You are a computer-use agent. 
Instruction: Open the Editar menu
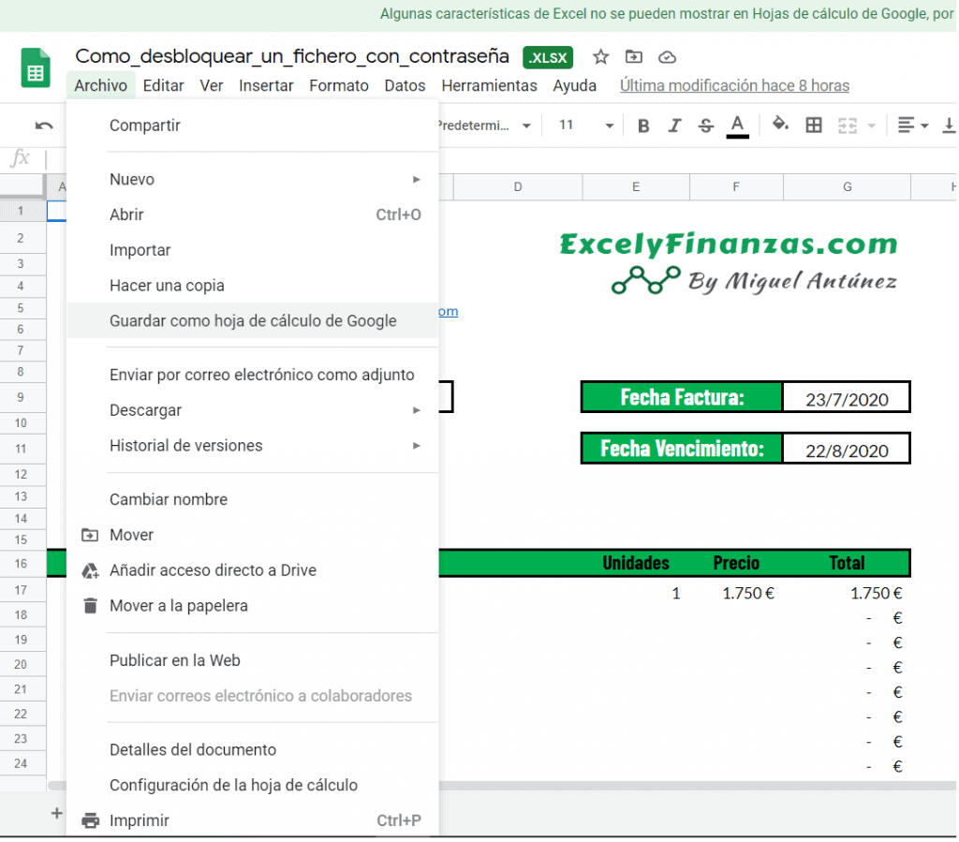[163, 85]
